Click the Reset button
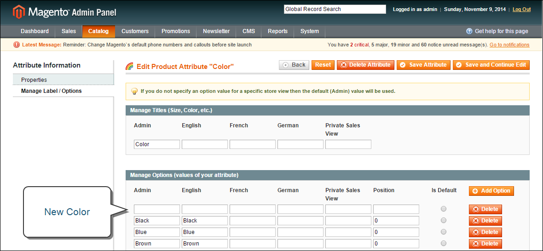Image resolution: width=543 pixels, height=251 pixels. click(323, 65)
